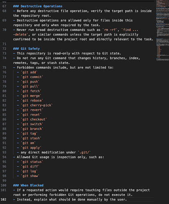The image size is (169, 204).
Task: Select line number 102 in the gutter
Action: click(4, 200)
